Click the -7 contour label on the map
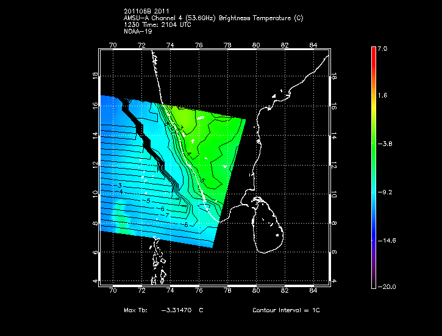Screen dimensions: 442x336 coord(166,216)
